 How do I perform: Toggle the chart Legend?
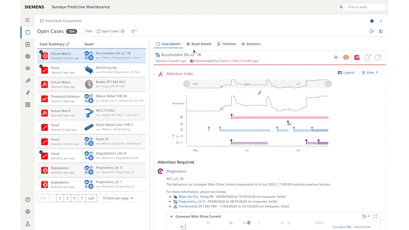[x=346, y=73]
